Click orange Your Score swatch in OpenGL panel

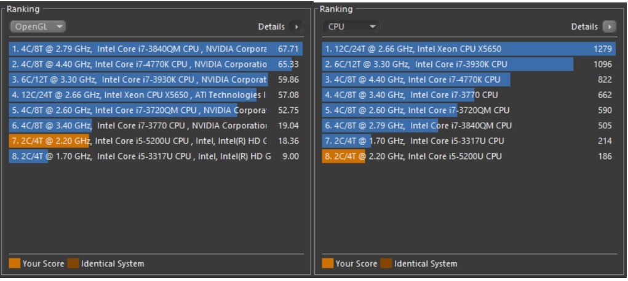[14, 263]
